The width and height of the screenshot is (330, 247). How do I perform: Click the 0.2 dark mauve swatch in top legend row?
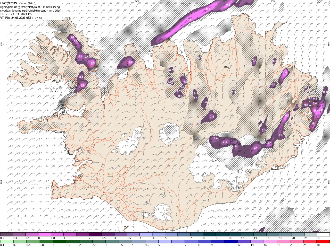tap(6, 235)
